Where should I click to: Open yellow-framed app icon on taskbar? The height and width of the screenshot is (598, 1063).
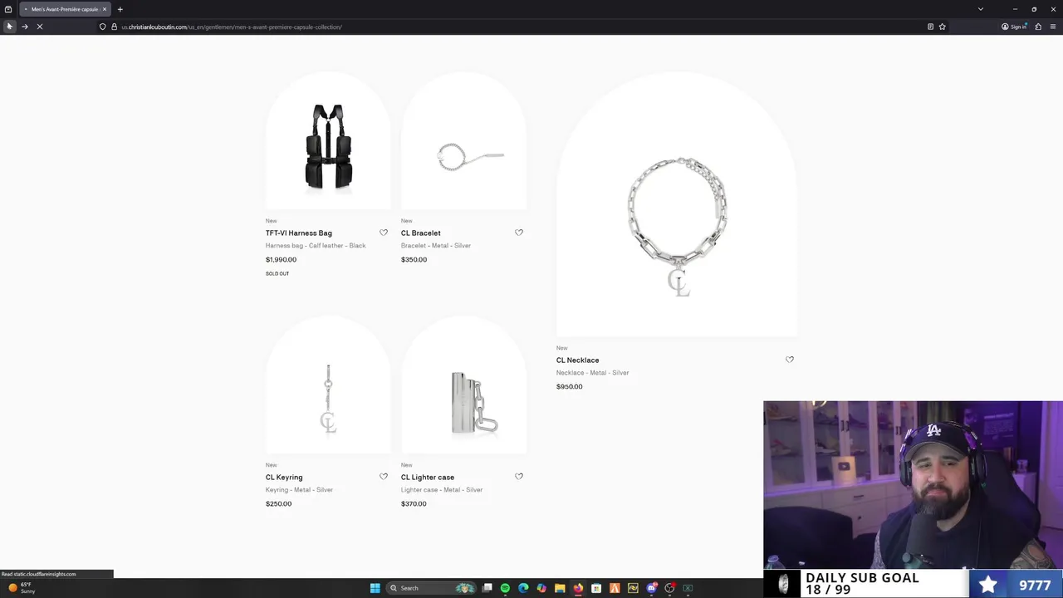[633, 588]
